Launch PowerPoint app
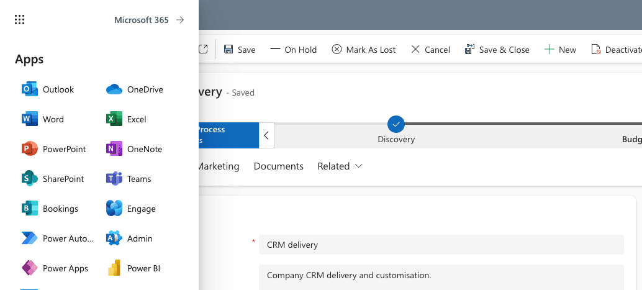This screenshot has height=290, width=642. pos(53,149)
